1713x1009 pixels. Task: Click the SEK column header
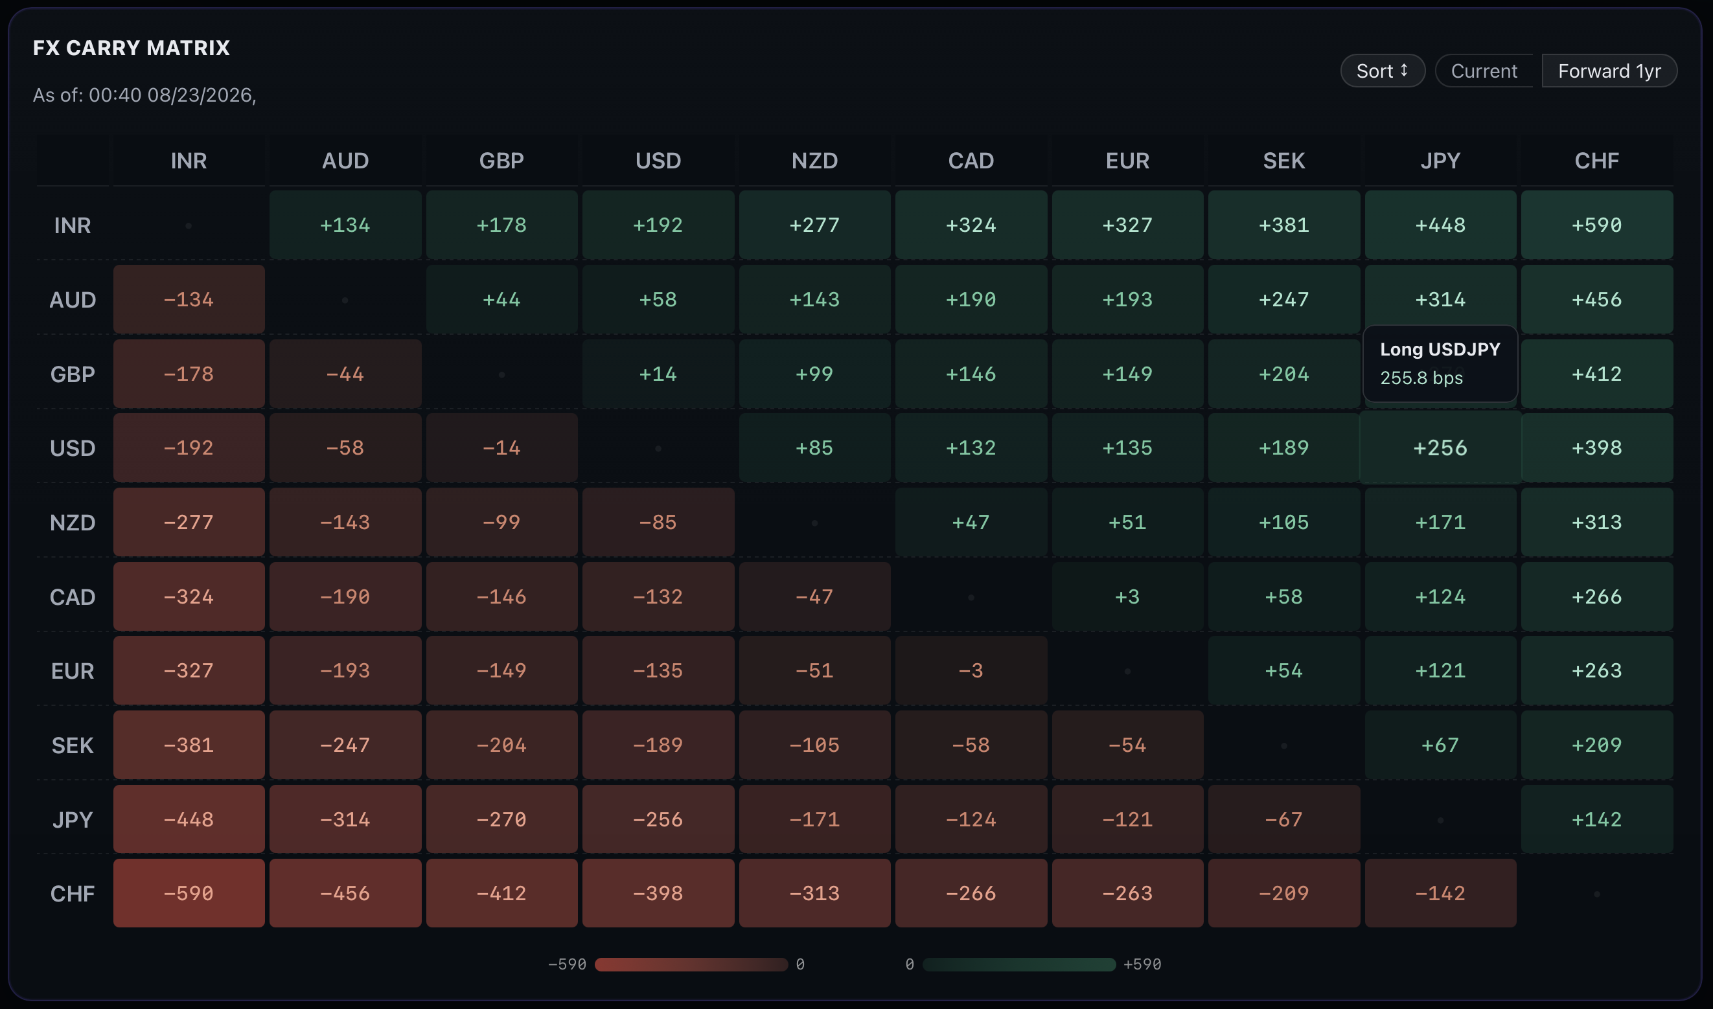pos(1284,161)
